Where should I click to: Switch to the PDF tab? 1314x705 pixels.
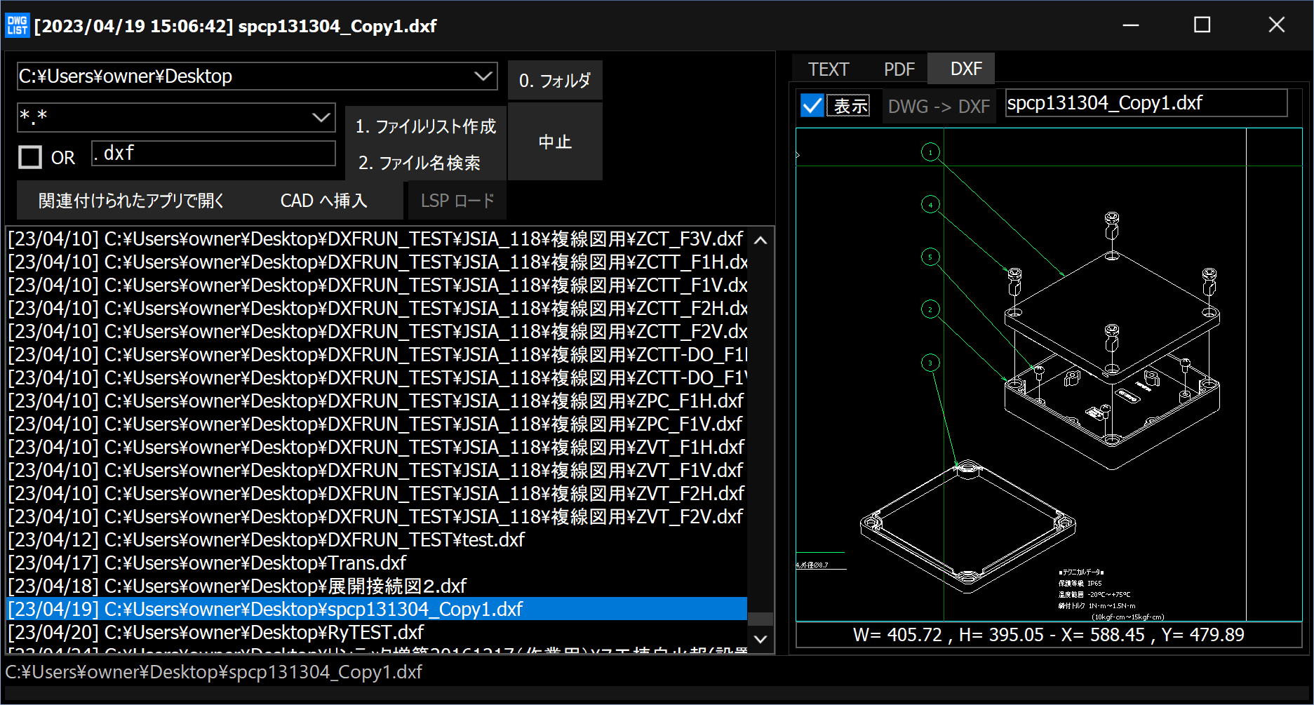tap(899, 69)
